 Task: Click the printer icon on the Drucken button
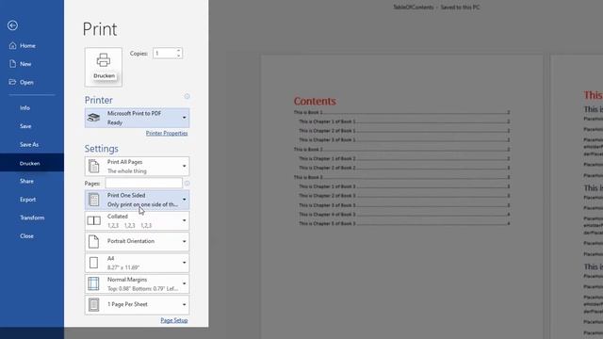pyautogui.click(x=104, y=60)
